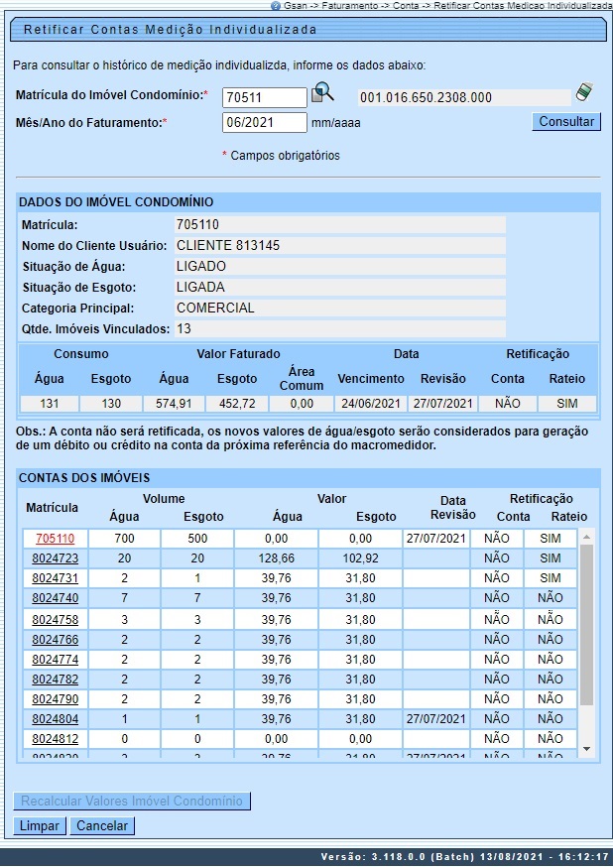
Task: Click matrícula link 8024804
Action: 55,718
